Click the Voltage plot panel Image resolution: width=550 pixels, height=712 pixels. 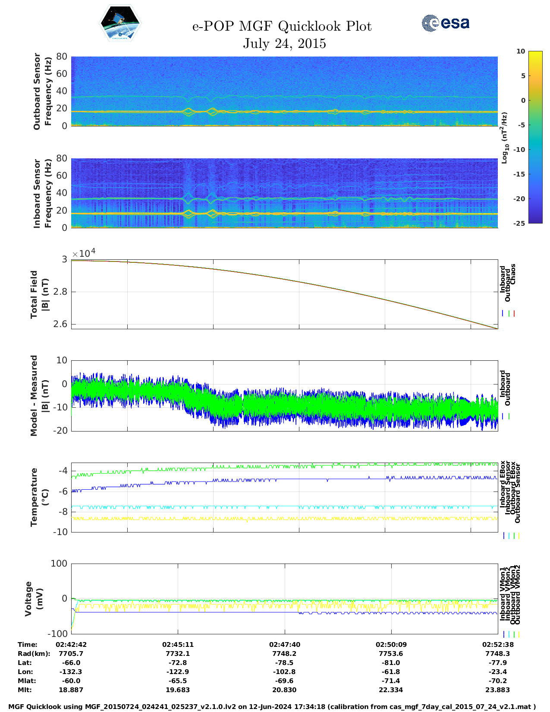pos(284,599)
